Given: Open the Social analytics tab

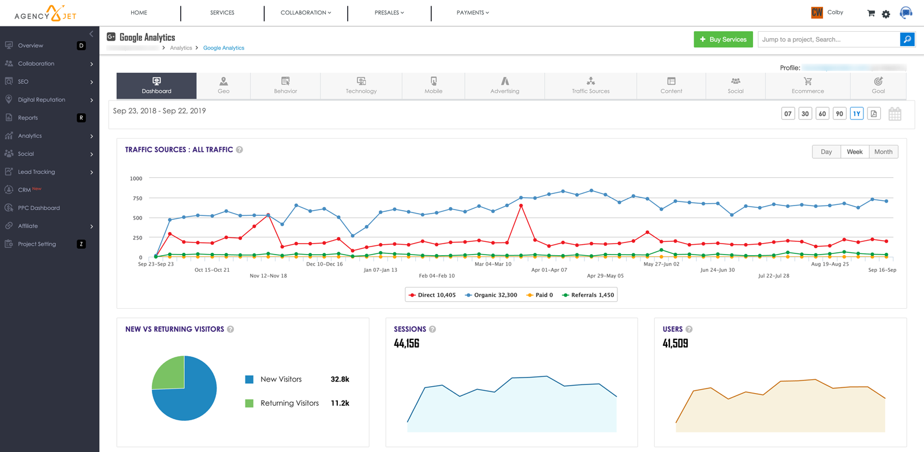Looking at the screenshot, I should click(x=736, y=85).
